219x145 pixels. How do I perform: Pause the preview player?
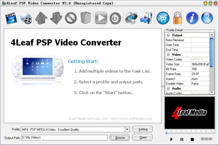click(182, 139)
